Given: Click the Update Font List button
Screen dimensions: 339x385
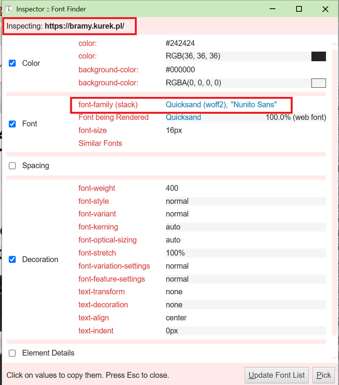Looking at the screenshot, I should [x=276, y=375].
